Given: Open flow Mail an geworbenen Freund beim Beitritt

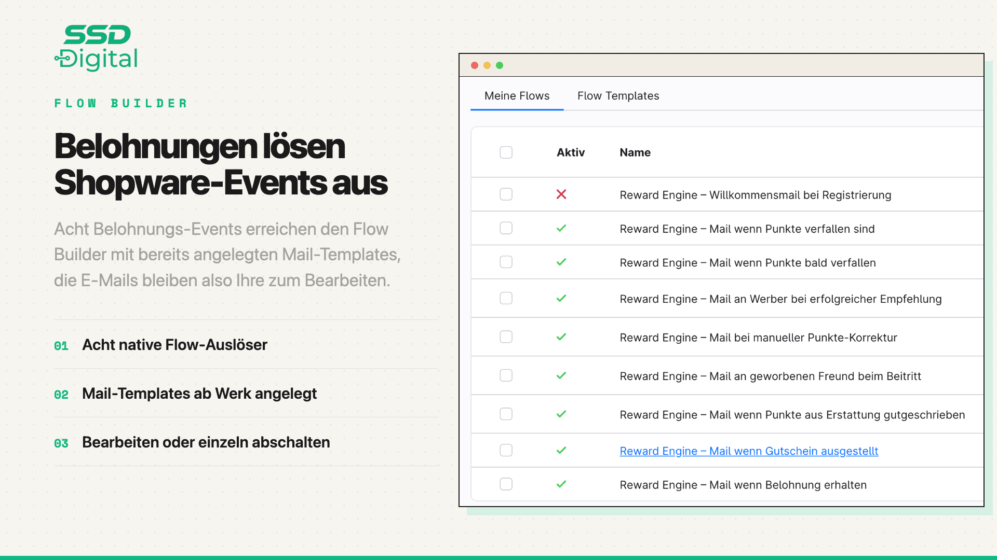Looking at the screenshot, I should click(771, 376).
